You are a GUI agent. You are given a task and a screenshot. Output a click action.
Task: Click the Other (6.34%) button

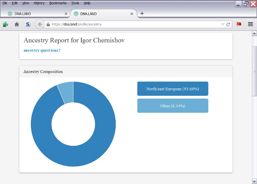(x=173, y=106)
